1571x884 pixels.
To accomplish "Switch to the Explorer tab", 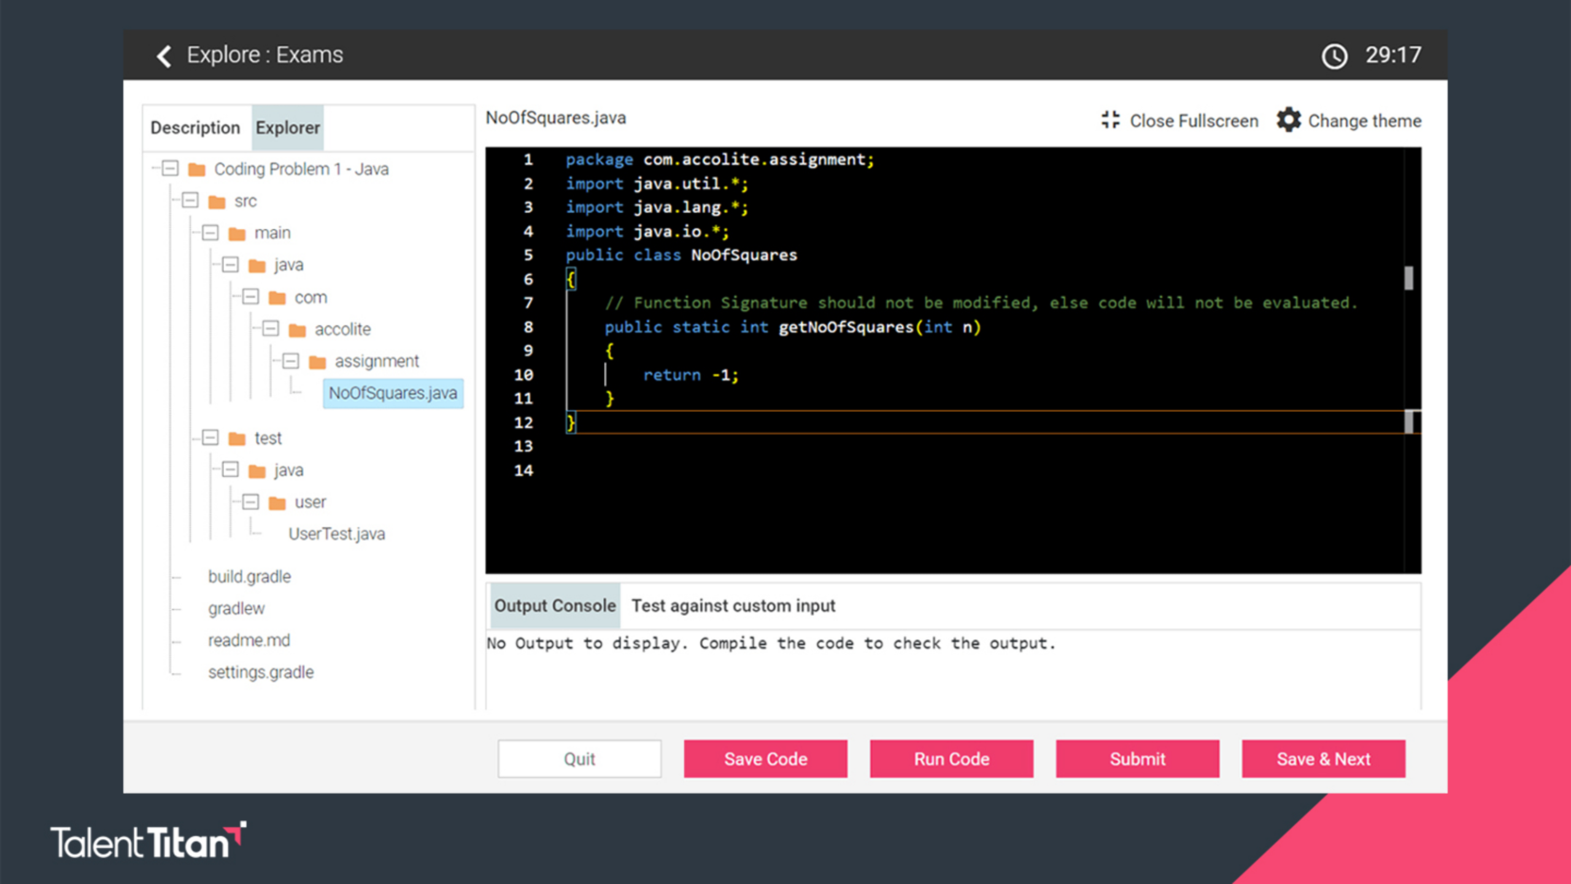I will tap(287, 128).
